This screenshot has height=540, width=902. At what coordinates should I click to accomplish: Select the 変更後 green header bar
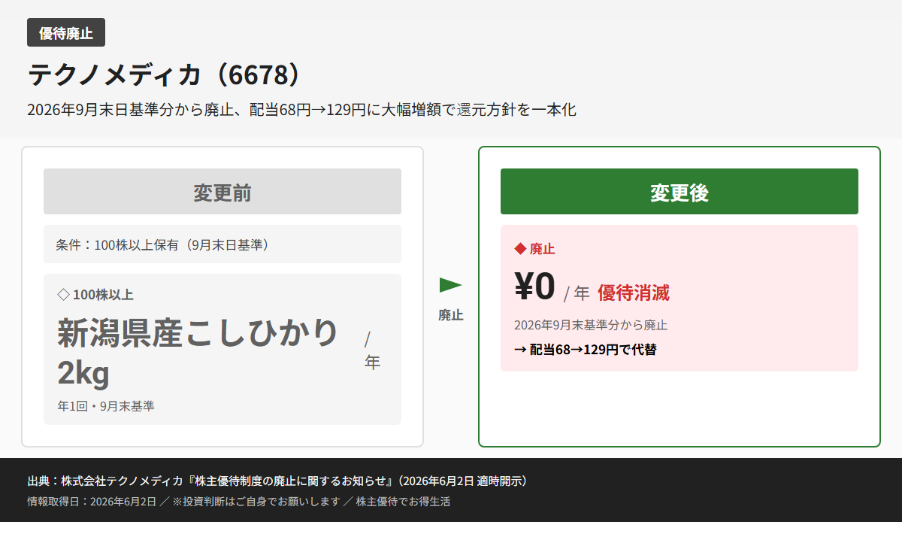680,192
